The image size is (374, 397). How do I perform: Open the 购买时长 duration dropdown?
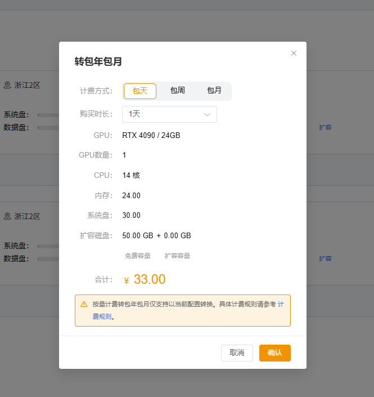[169, 114]
